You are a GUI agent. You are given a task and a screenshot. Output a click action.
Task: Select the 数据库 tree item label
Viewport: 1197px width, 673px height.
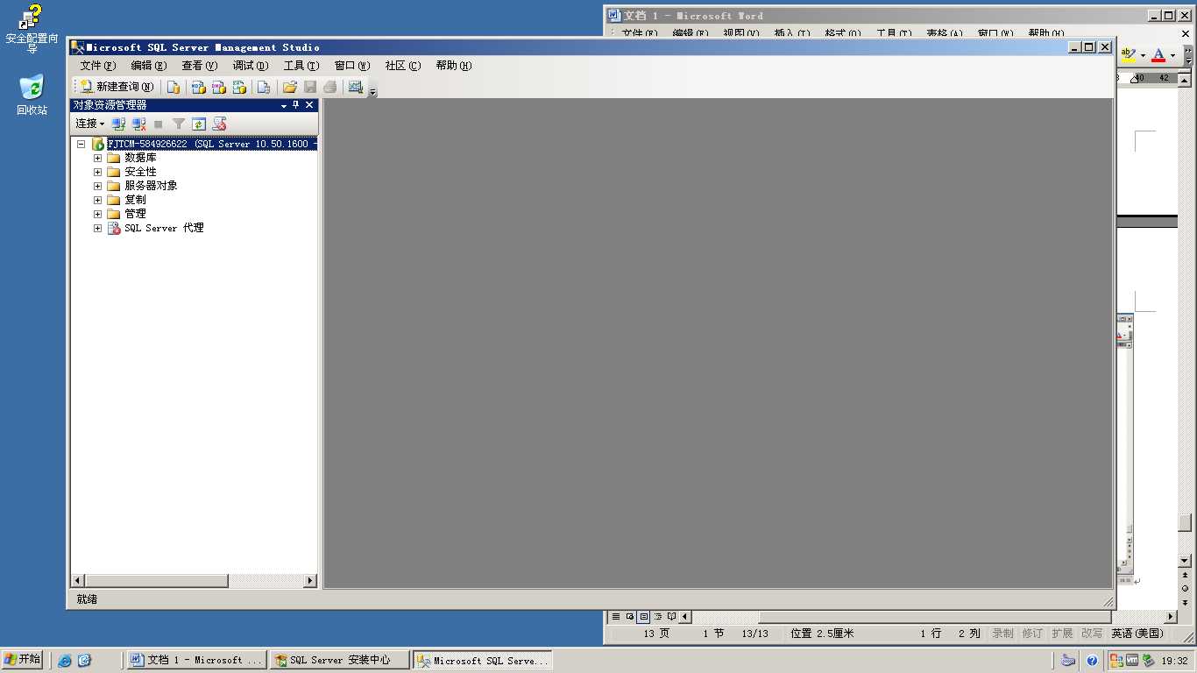pyautogui.click(x=140, y=158)
